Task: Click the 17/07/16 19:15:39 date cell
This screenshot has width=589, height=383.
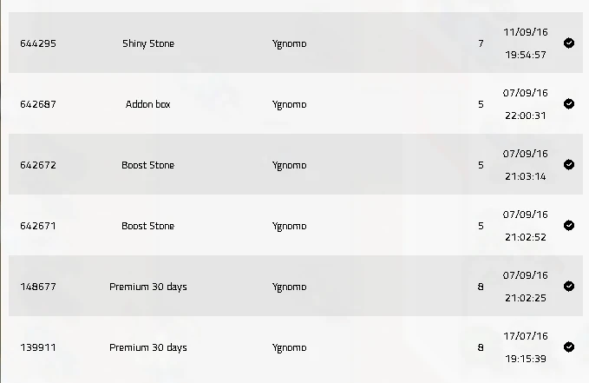Action: tap(526, 347)
